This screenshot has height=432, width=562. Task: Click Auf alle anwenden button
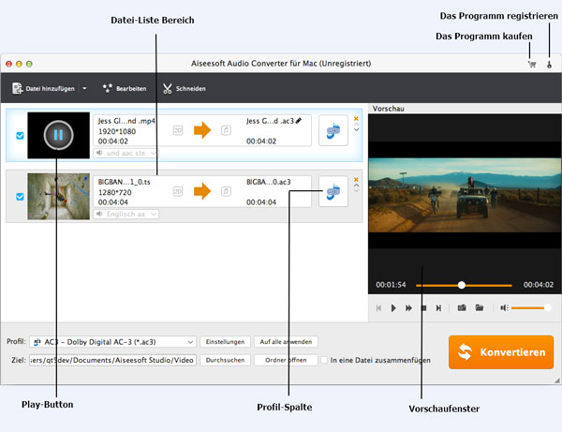click(286, 342)
